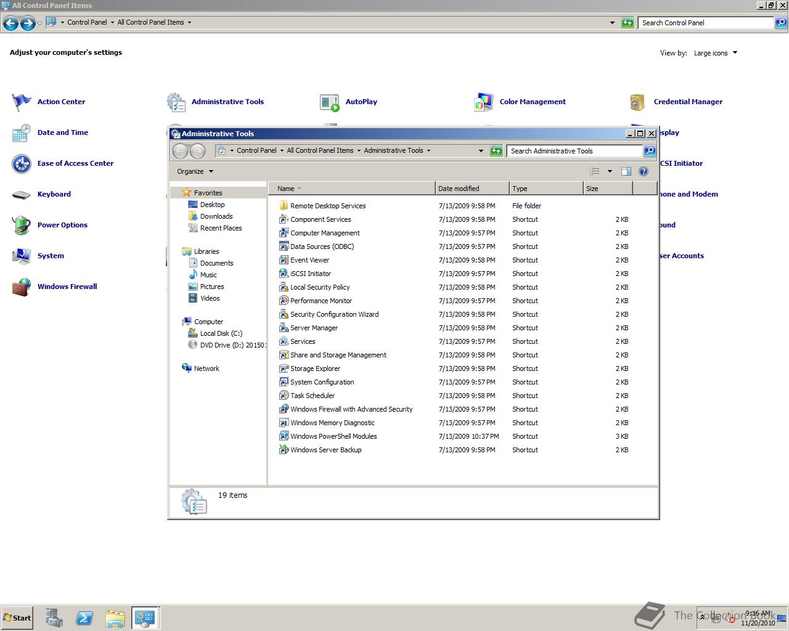This screenshot has height=631, width=789.
Task: Click Administrative Tools icon in Control Panel
Action: (176, 102)
